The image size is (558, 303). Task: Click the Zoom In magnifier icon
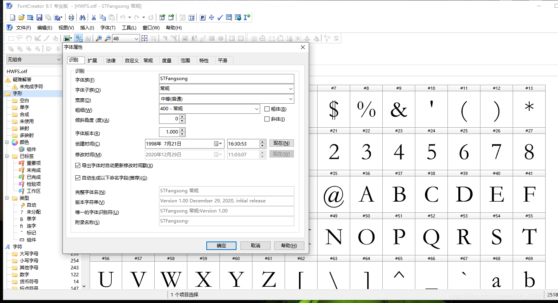pyautogui.click(x=99, y=38)
